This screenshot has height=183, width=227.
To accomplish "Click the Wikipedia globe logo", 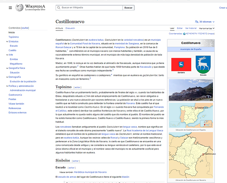I will click(x=19, y=8).
